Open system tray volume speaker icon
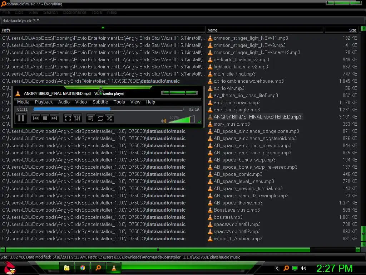This screenshot has width=366, height=275. pos(303,268)
